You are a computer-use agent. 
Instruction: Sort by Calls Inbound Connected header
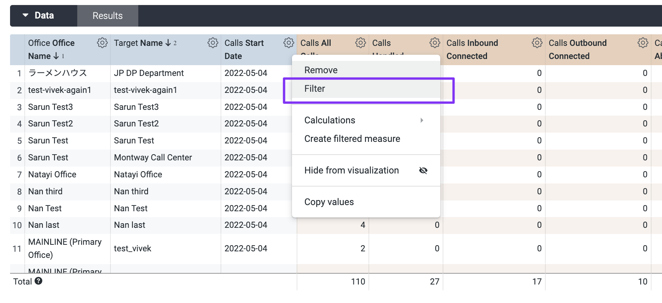pos(472,49)
